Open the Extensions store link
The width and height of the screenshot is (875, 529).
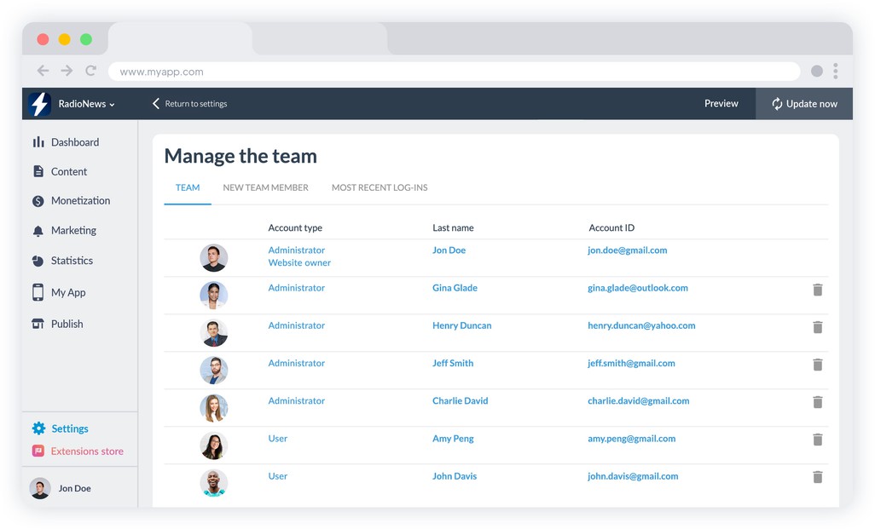pos(86,451)
